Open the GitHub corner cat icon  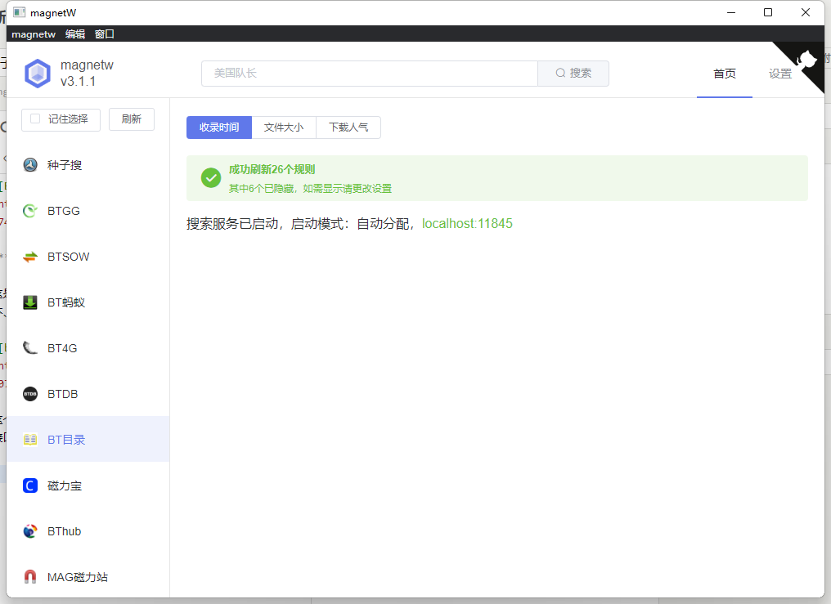pyautogui.click(x=806, y=60)
